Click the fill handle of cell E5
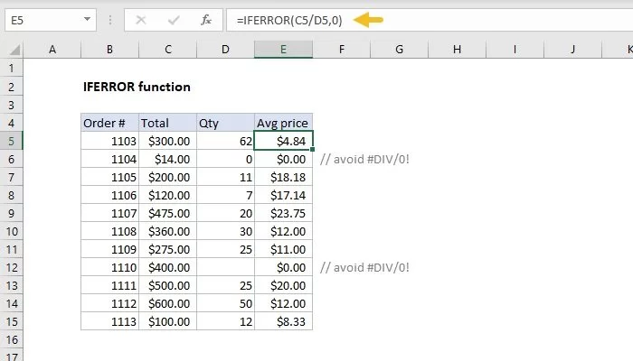 coord(313,150)
